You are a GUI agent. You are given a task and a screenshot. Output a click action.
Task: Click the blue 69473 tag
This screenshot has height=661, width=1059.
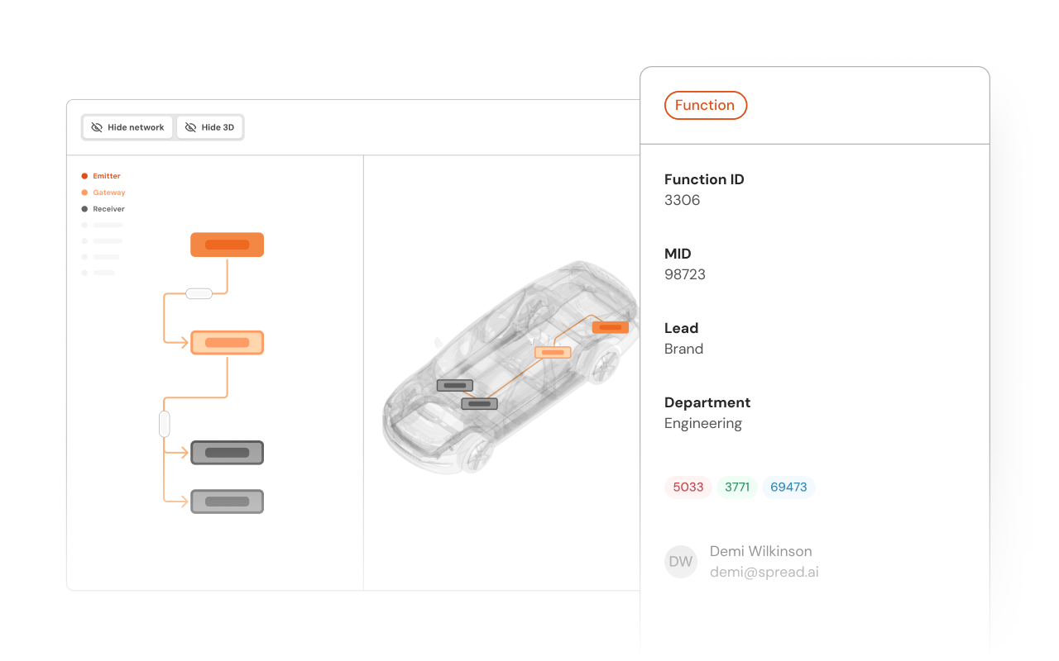(x=788, y=487)
